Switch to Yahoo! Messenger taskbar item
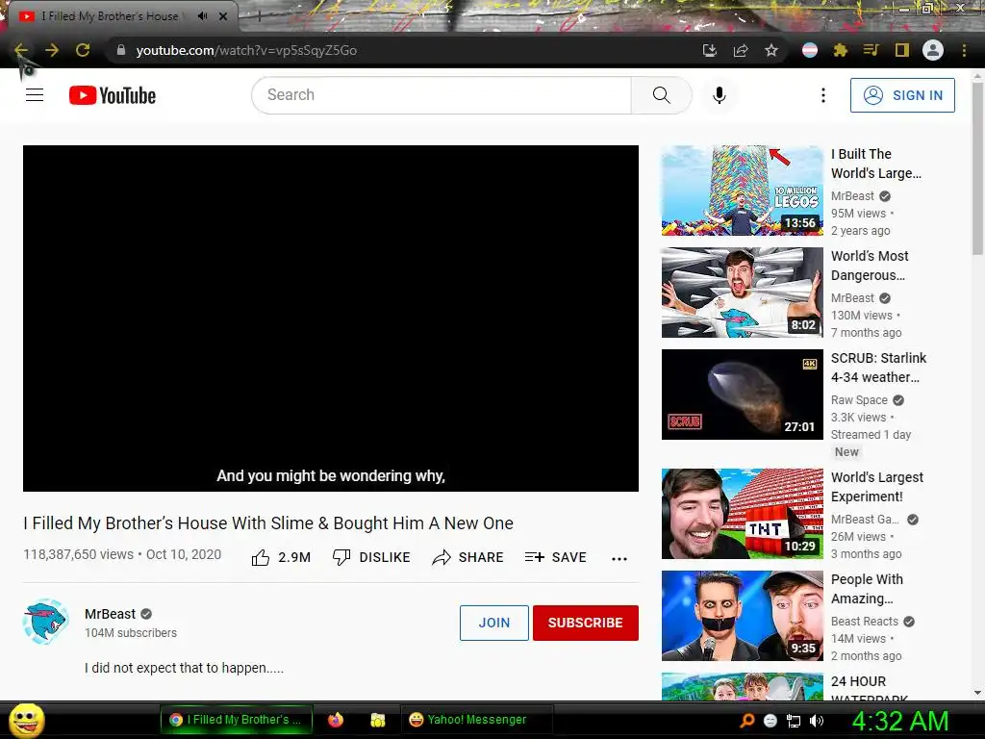 click(x=477, y=720)
